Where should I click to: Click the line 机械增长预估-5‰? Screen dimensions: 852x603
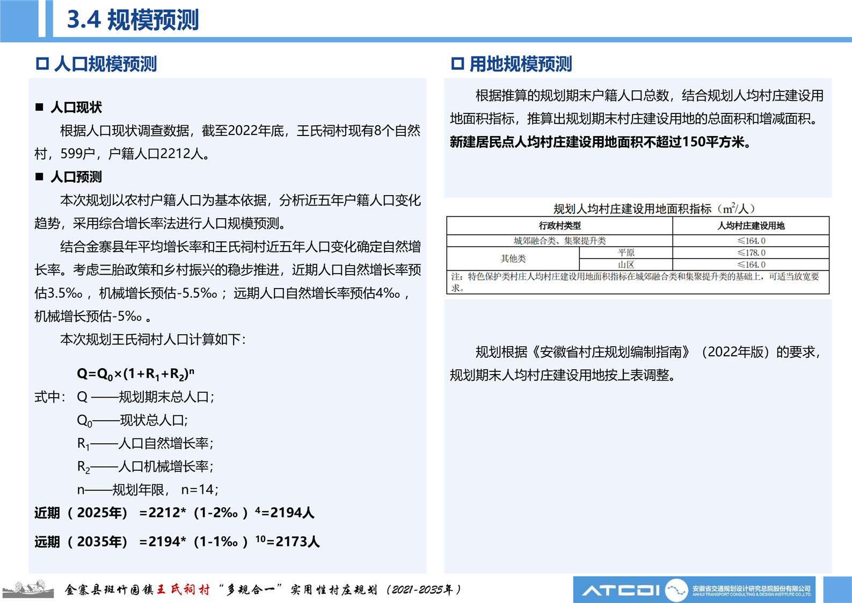tap(92, 316)
